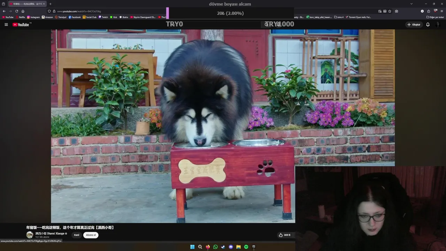Open the Netflix bookmark
Screen dimensions: 446x251
[x=20, y=17]
